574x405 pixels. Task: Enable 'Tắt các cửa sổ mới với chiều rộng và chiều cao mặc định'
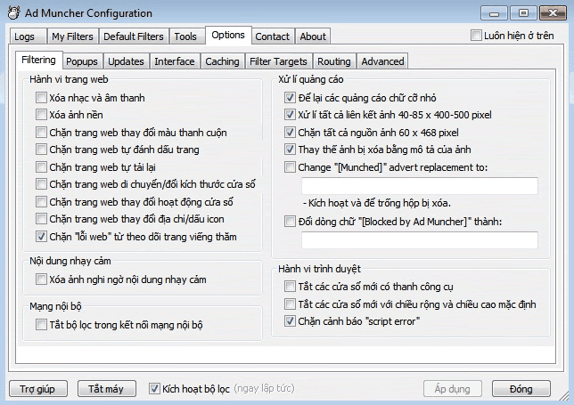(290, 304)
